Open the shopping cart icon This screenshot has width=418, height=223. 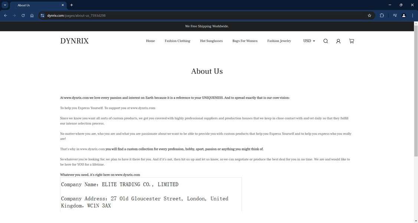point(352,41)
